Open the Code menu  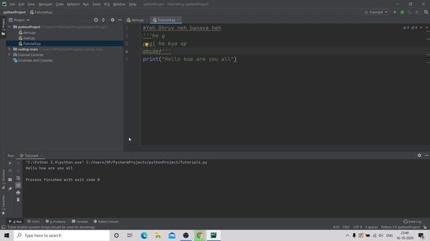60,4
